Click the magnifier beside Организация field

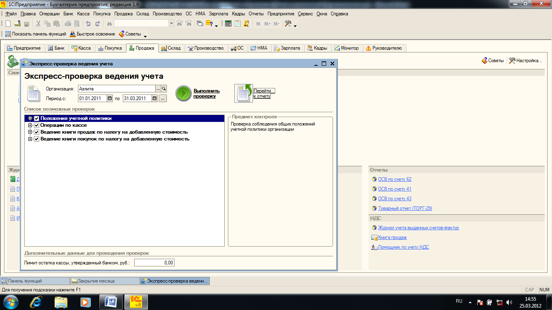[x=164, y=88]
